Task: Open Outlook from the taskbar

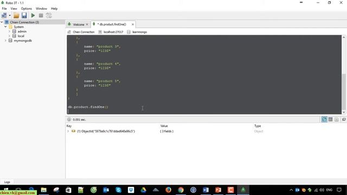Action: (106, 190)
